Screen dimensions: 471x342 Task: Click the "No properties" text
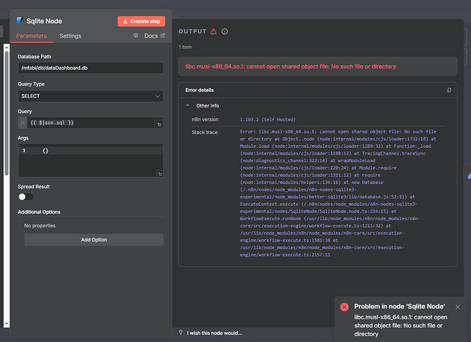(x=40, y=226)
